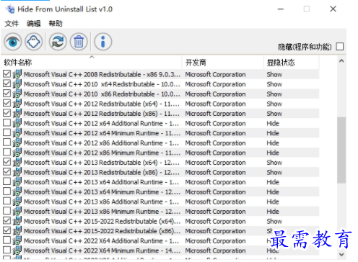Check Visual C++ 2013 x64 Additional Runtime checkbox
The width and height of the screenshot is (358, 262).
pyautogui.click(x=6, y=181)
